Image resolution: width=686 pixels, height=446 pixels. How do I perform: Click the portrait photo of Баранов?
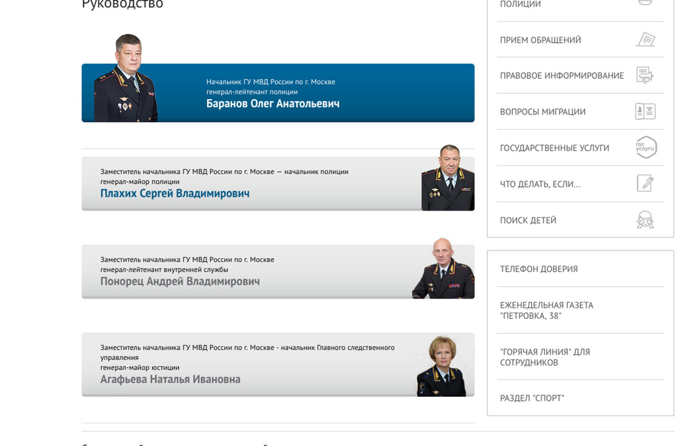click(125, 78)
